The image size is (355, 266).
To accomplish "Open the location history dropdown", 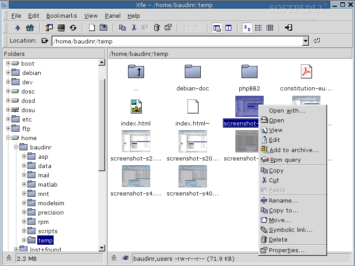I will pos(305,41).
